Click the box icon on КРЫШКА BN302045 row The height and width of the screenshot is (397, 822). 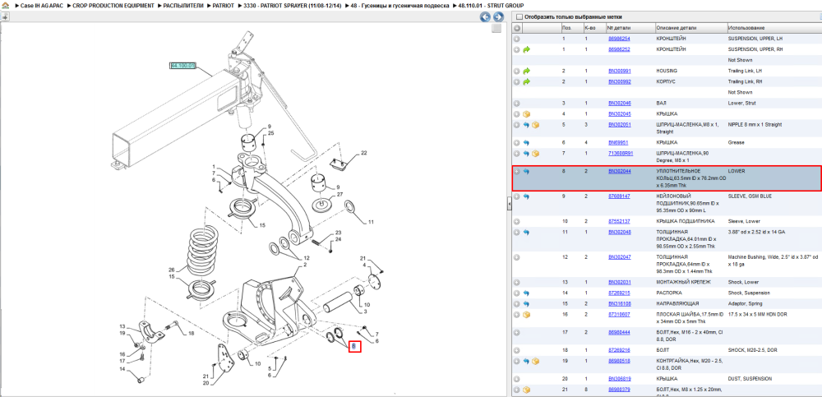(x=527, y=113)
